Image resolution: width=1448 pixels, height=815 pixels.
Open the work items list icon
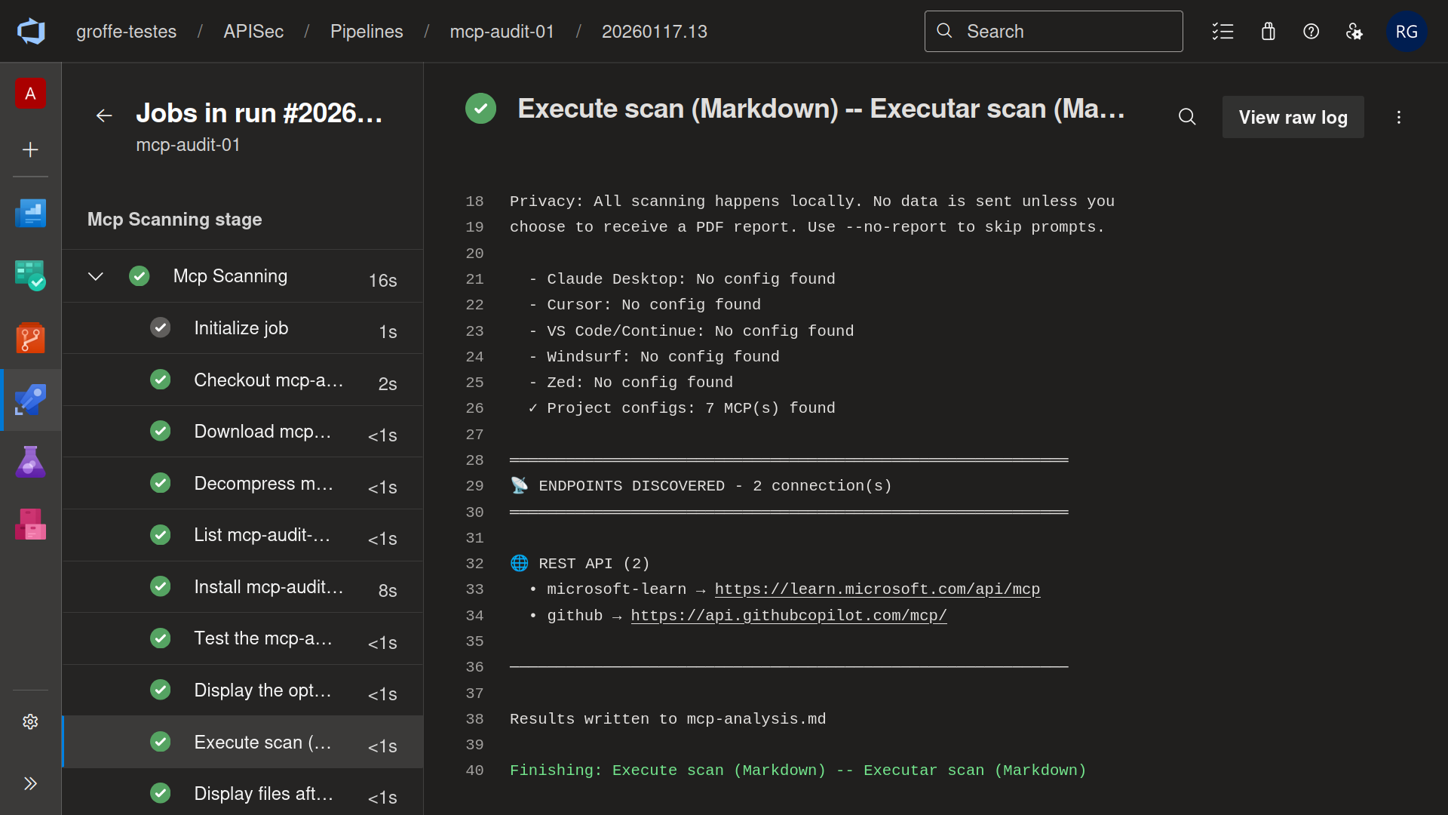click(x=1223, y=32)
